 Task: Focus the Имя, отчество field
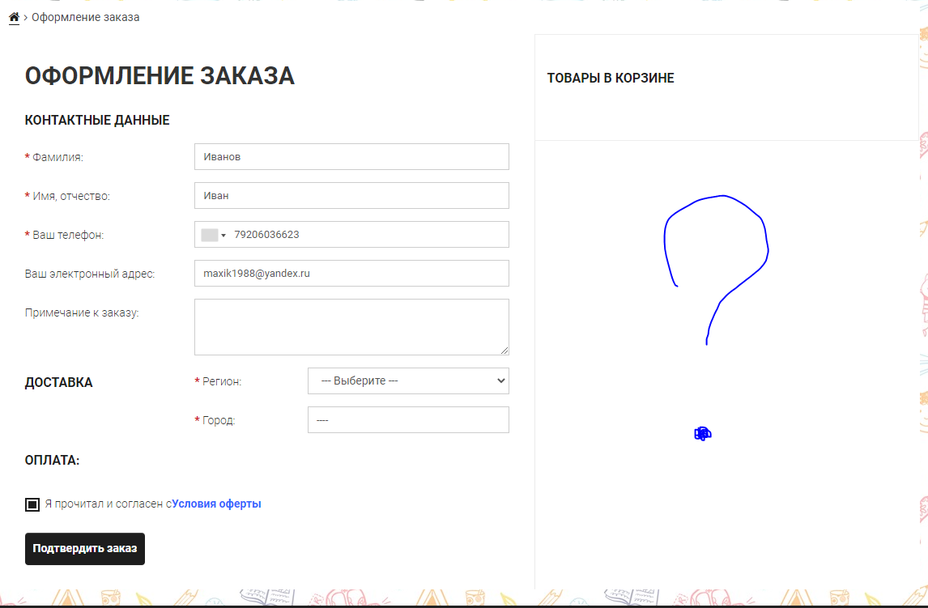[x=351, y=196]
